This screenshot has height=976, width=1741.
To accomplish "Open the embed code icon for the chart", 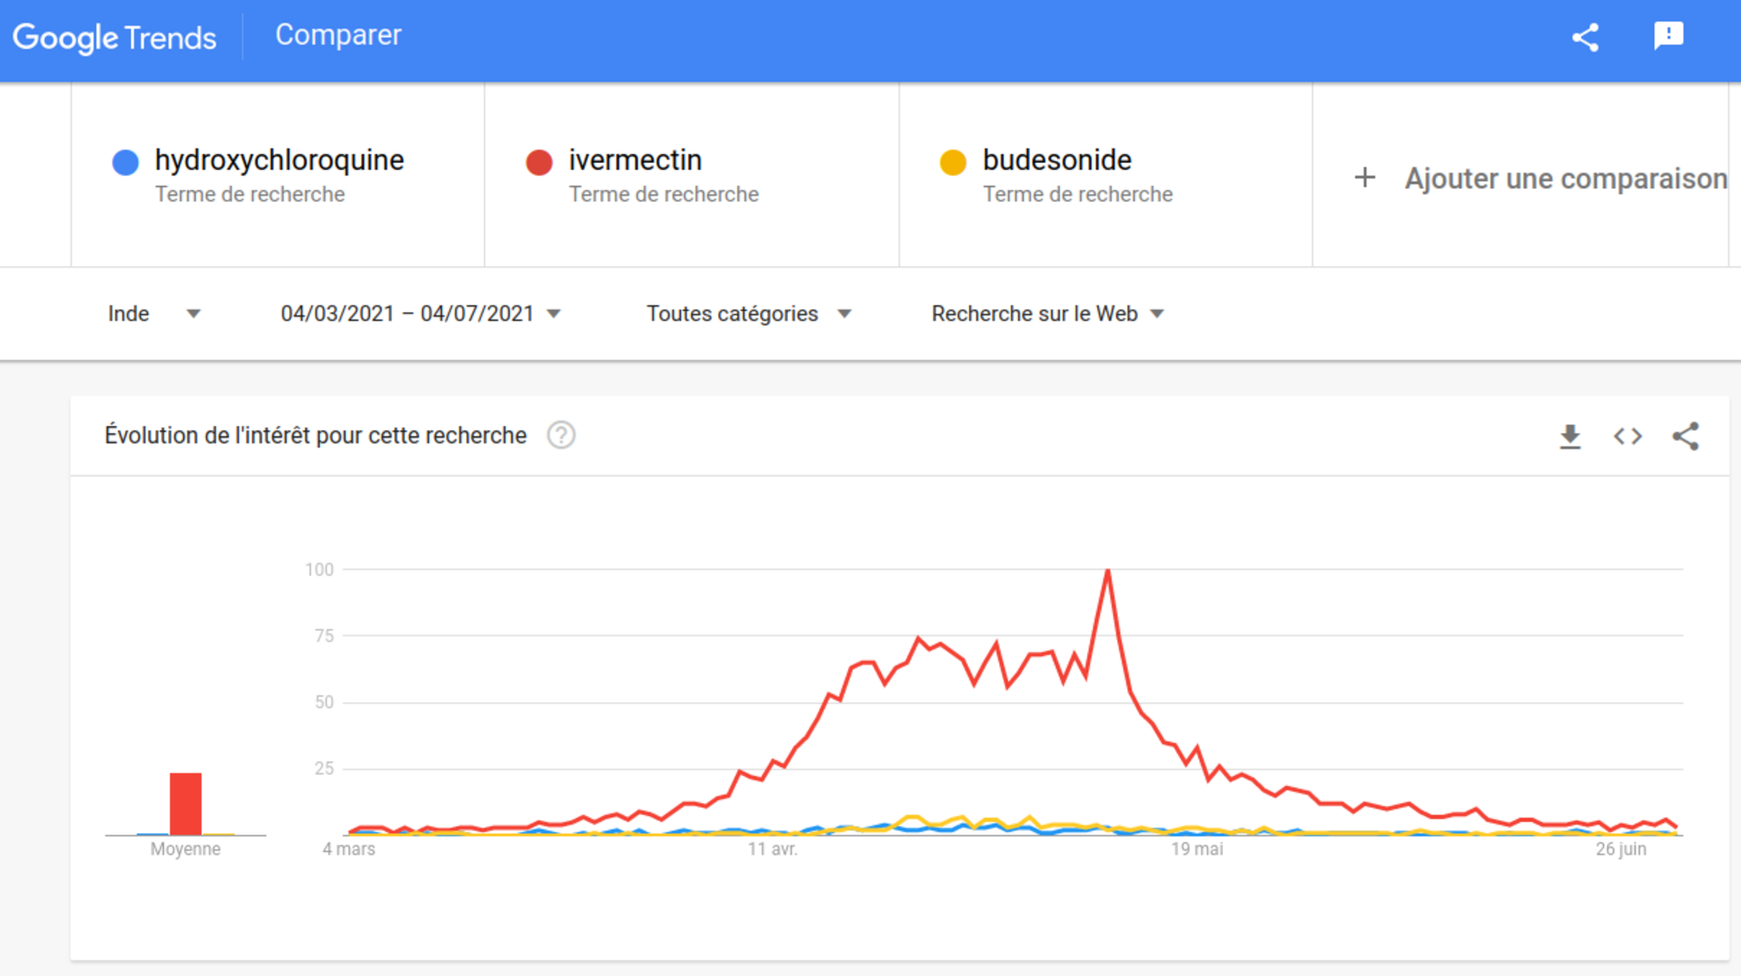I will (1628, 436).
